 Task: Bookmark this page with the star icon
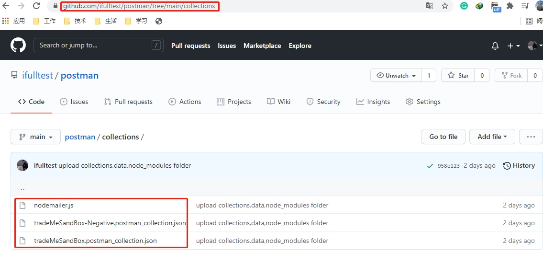pyautogui.click(x=445, y=6)
